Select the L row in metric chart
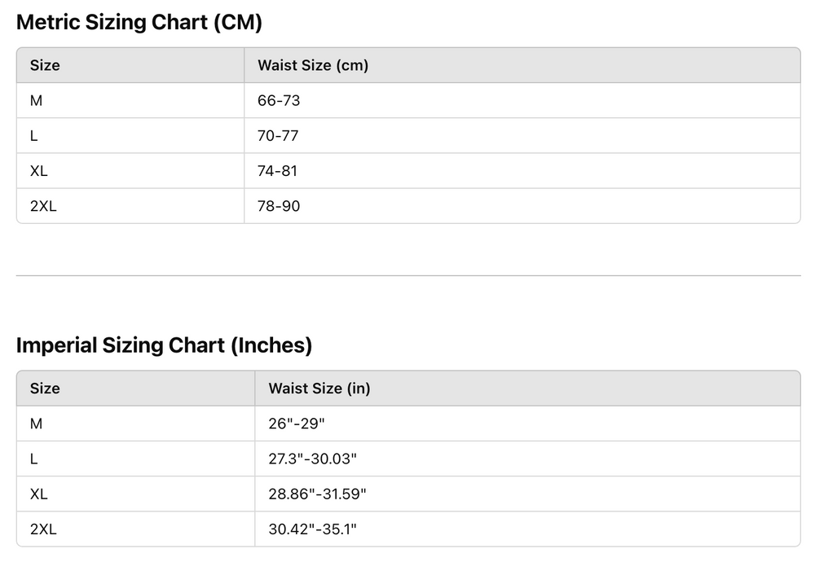815x562 pixels. [x=34, y=136]
